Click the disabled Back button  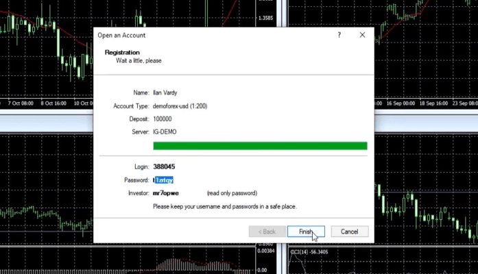pyautogui.click(x=266, y=232)
